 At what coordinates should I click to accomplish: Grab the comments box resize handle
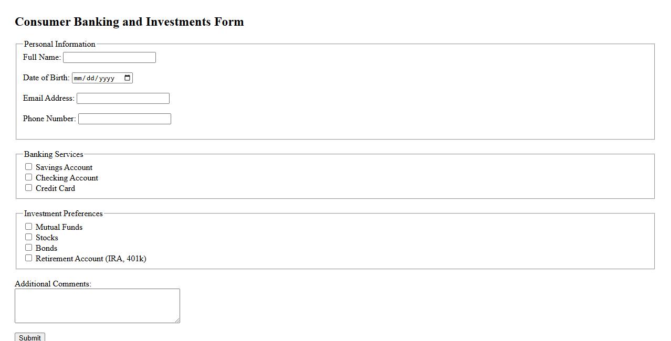pos(177,320)
